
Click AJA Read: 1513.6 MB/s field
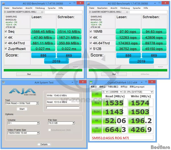(x=63, y=102)
